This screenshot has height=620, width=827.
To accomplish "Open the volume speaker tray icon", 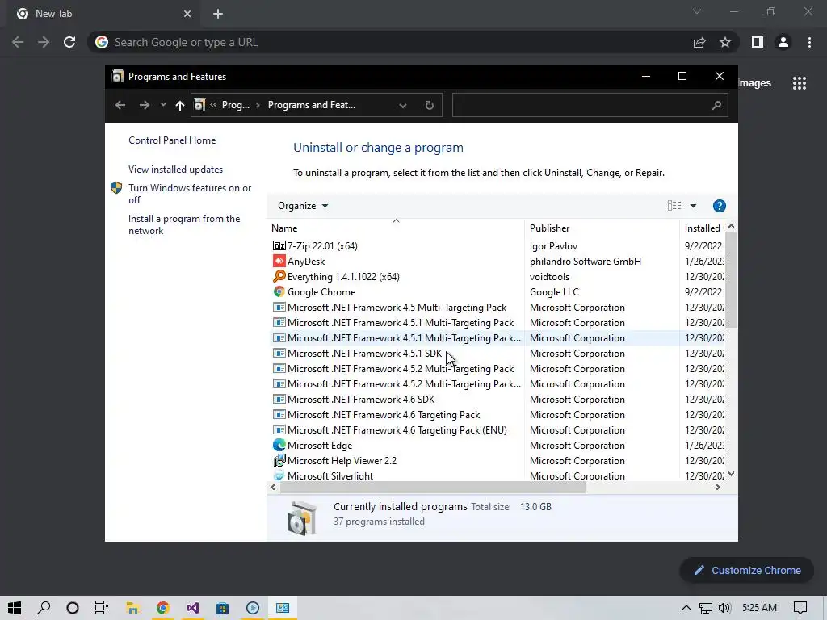I will click(x=724, y=608).
